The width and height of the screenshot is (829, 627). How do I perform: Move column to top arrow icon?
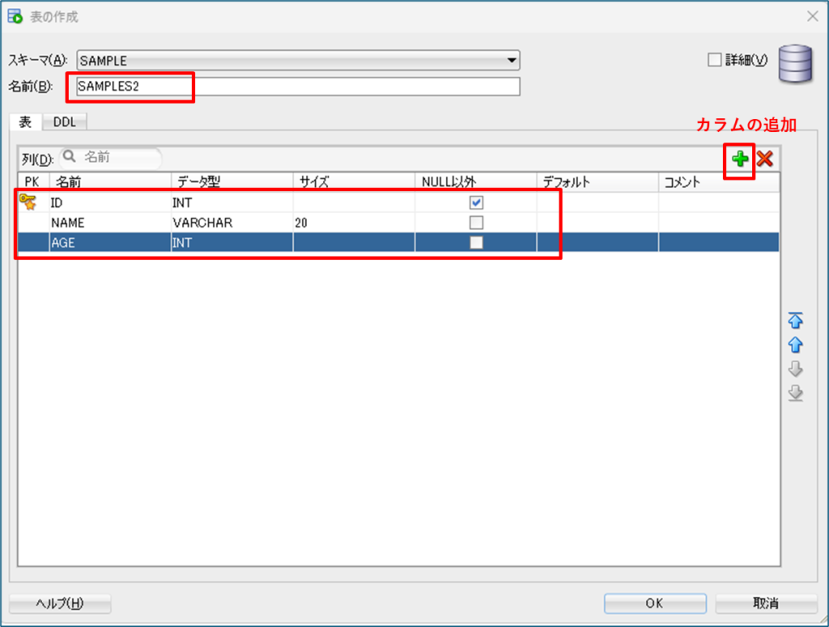[x=795, y=320]
